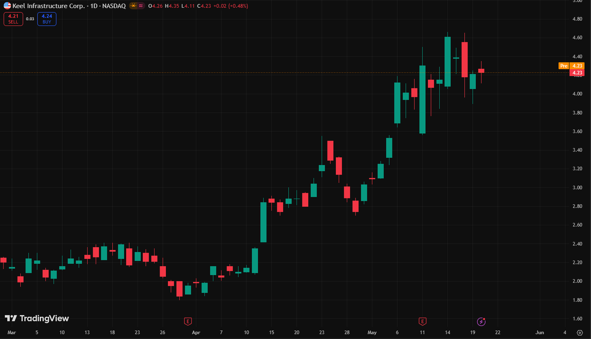Open the earnings marker beside the Apr label

pyautogui.click(x=187, y=321)
